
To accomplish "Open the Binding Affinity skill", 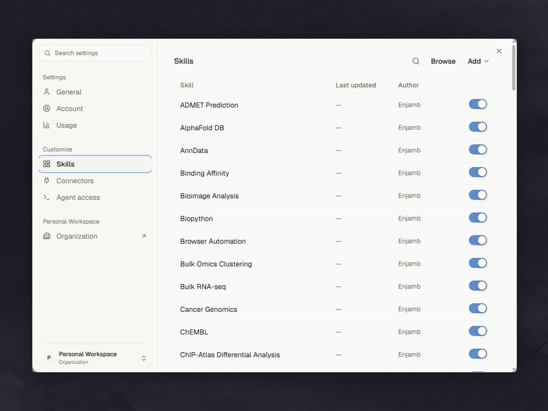I will pos(204,173).
